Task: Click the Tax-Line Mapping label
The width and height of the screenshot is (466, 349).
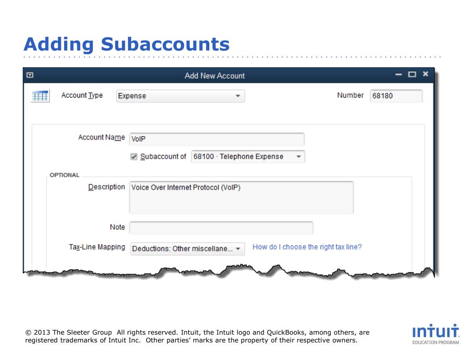Action: [97, 247]
